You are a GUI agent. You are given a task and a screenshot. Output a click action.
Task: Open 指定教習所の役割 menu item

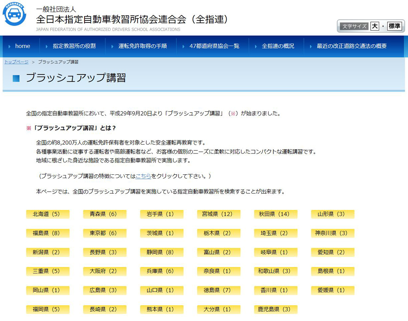[x=74, y=46]
